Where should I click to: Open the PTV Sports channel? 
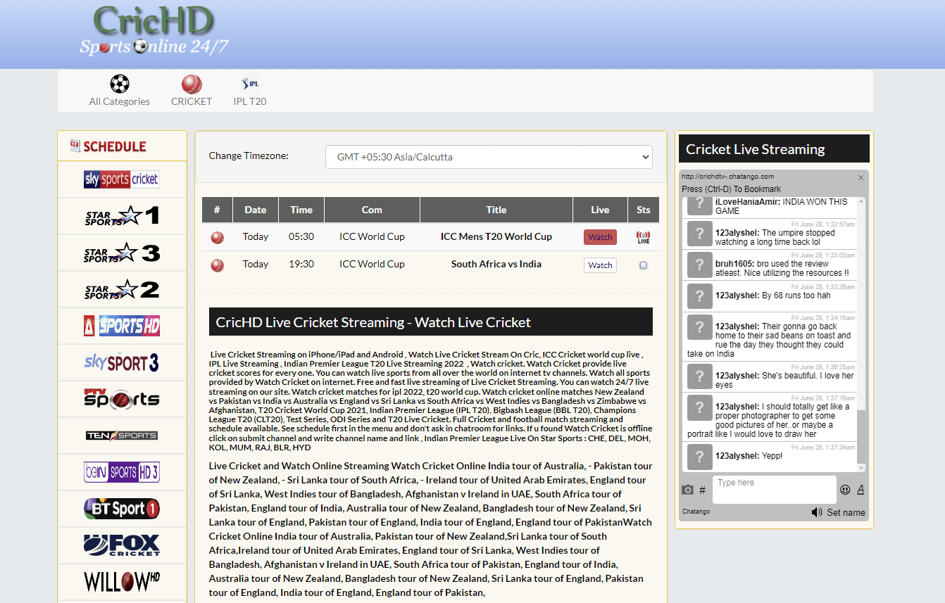click(121, 399)
